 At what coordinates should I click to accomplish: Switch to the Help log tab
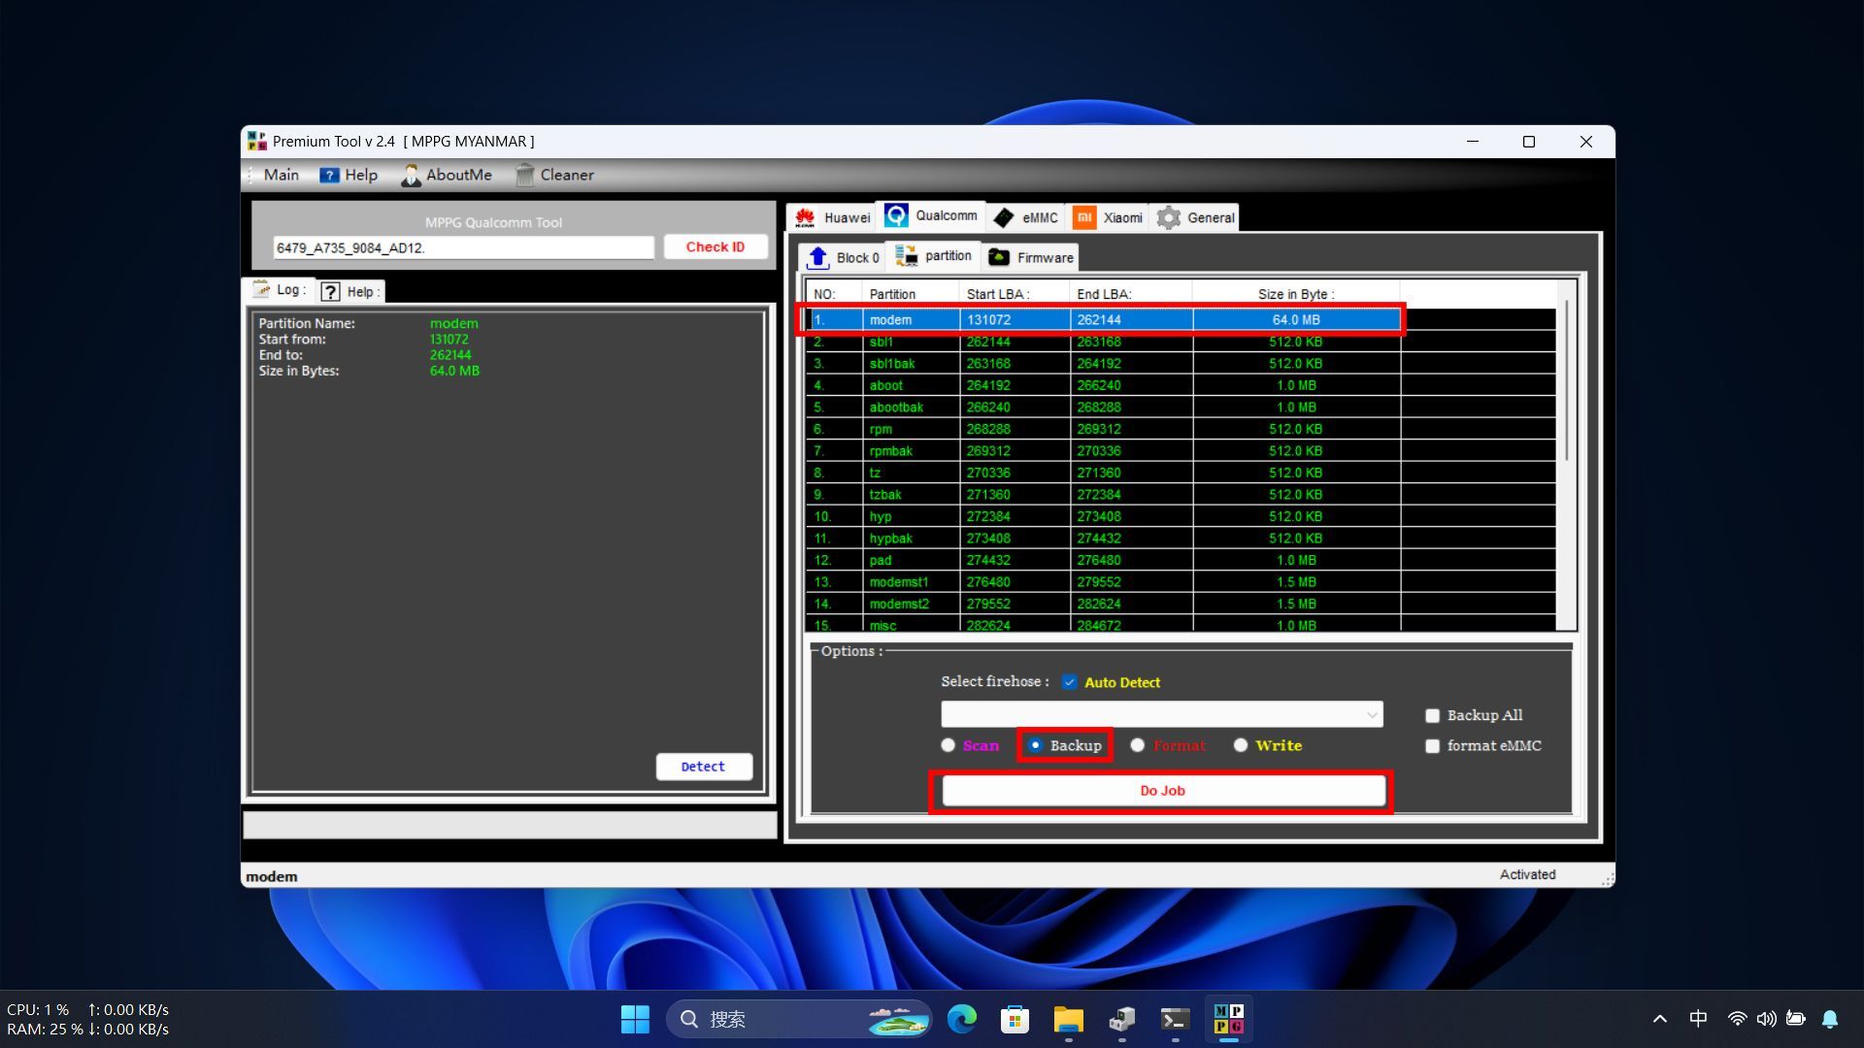[351, 291]
